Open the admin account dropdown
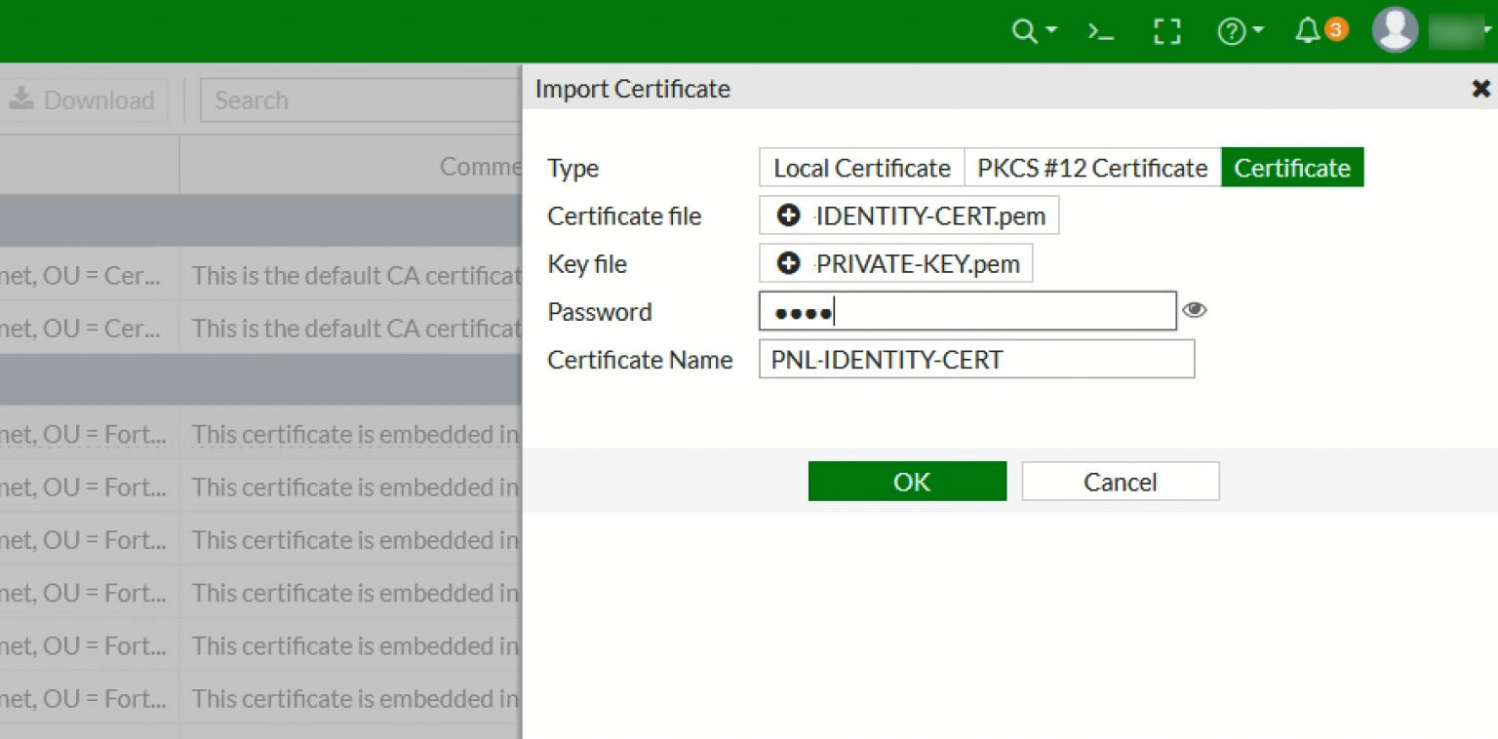1498x739 pixels. 1487,30
